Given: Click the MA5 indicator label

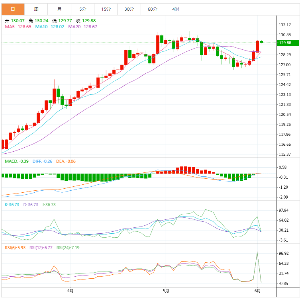Looking at the screenshot, I should pos(18,27).
